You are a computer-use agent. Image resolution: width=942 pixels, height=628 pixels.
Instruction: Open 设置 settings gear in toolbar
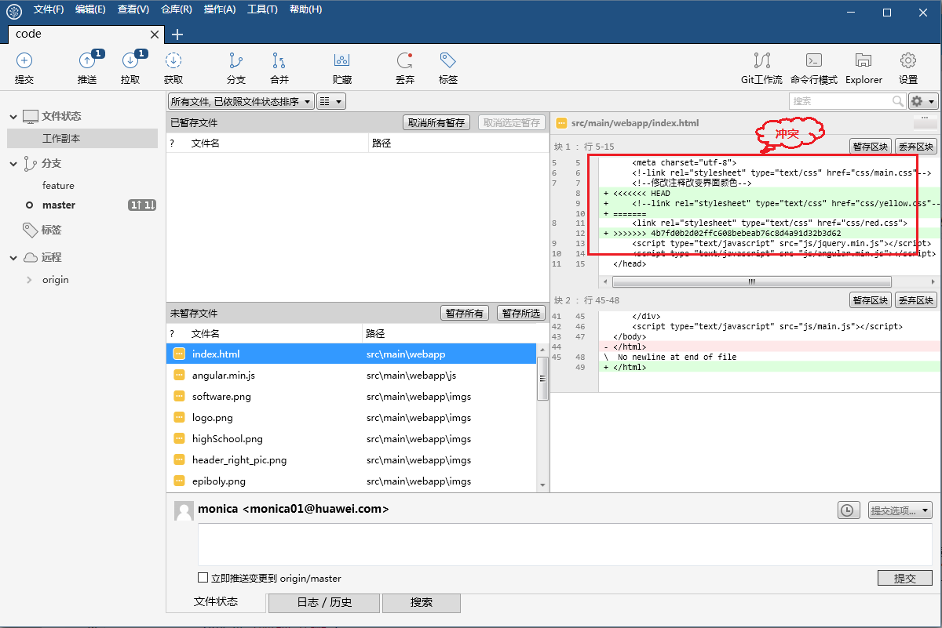[x=908, y=60]
